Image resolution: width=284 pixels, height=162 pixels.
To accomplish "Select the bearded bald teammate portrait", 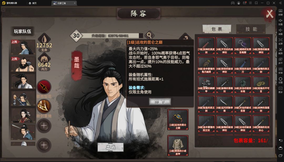I will tap(23, 64).
